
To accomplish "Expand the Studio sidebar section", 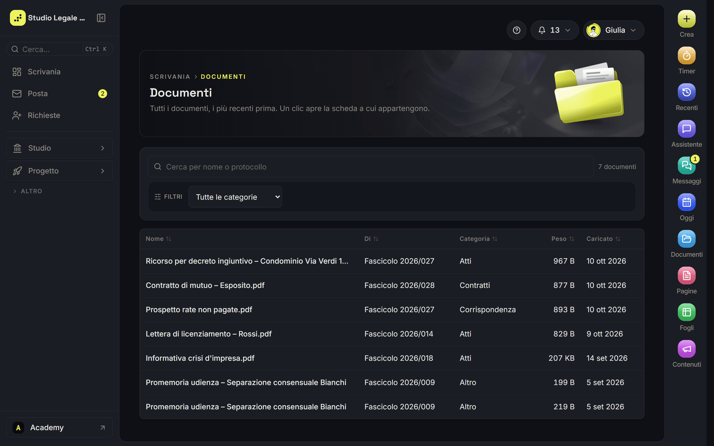I will coord(59,148).
